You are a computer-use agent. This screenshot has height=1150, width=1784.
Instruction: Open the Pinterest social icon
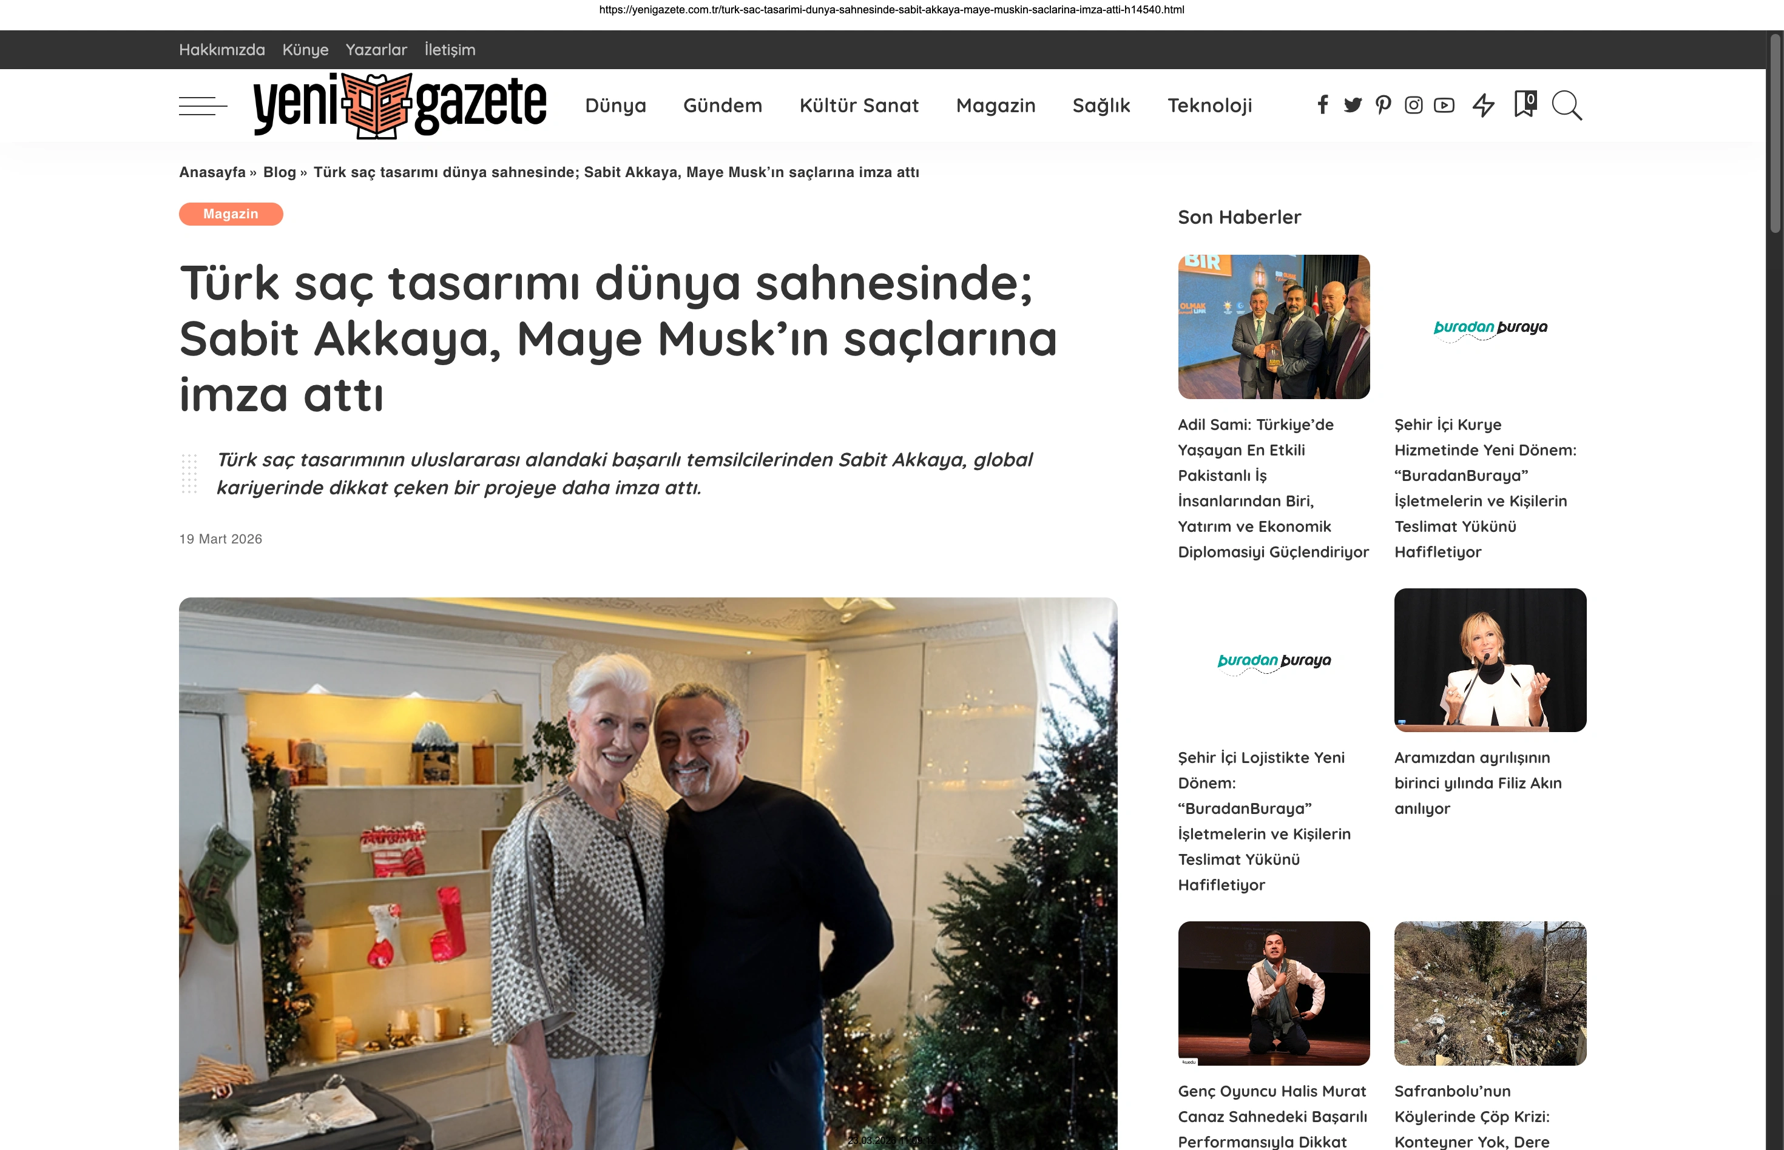click(1383, 106)
